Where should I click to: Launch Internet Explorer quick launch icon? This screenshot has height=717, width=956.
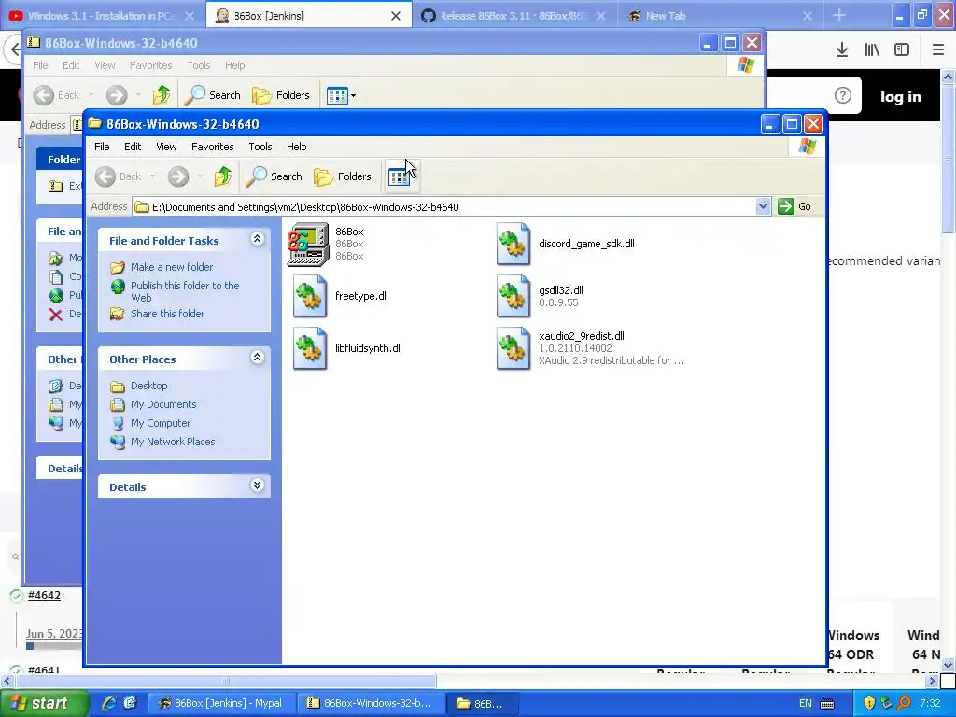coord(109,704)
